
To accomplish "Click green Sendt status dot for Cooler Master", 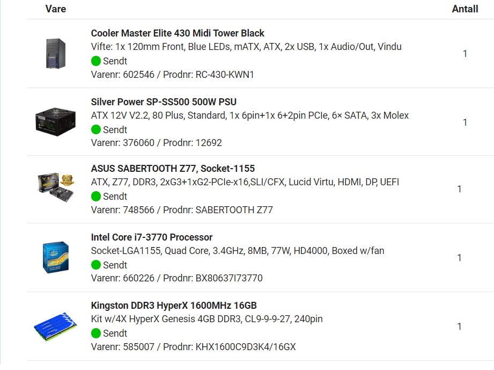I will point(96,61).
